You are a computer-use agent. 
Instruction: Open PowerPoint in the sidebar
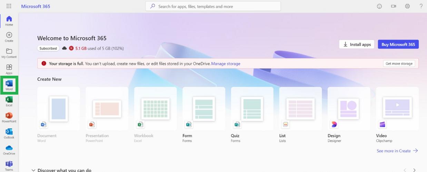(x=9, y=117)
